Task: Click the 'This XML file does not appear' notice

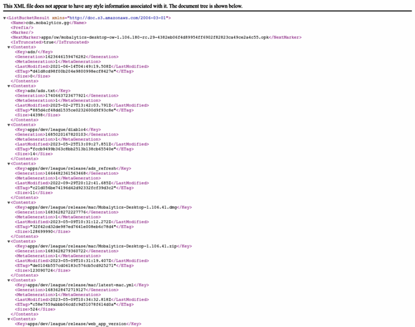Action: pos(123,6)
